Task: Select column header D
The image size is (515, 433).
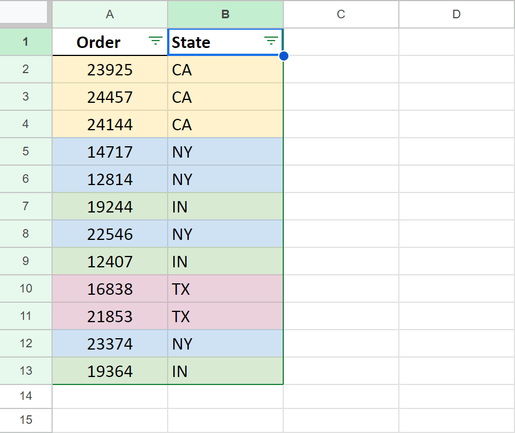Action: click(x=456, y=14)
